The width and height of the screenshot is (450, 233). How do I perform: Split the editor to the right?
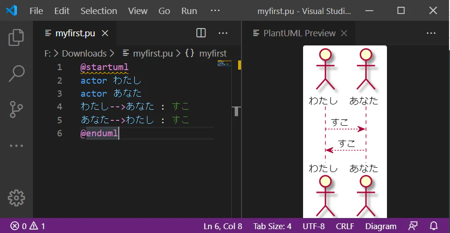point(201,33)
